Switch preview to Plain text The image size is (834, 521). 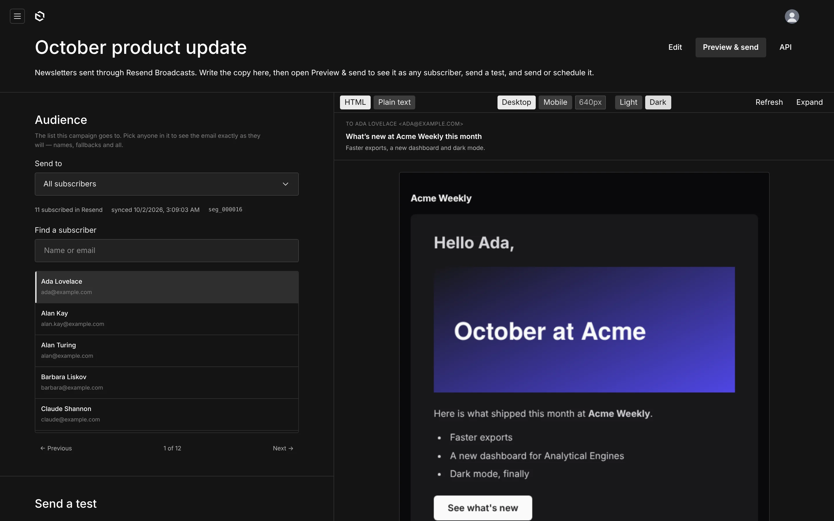394,102
